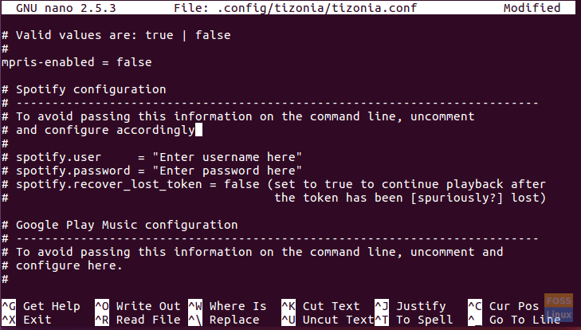Viewport: 581px width, 330px height.
Task: Click the ^\ Replace shortcut
Action: [223, 320]
